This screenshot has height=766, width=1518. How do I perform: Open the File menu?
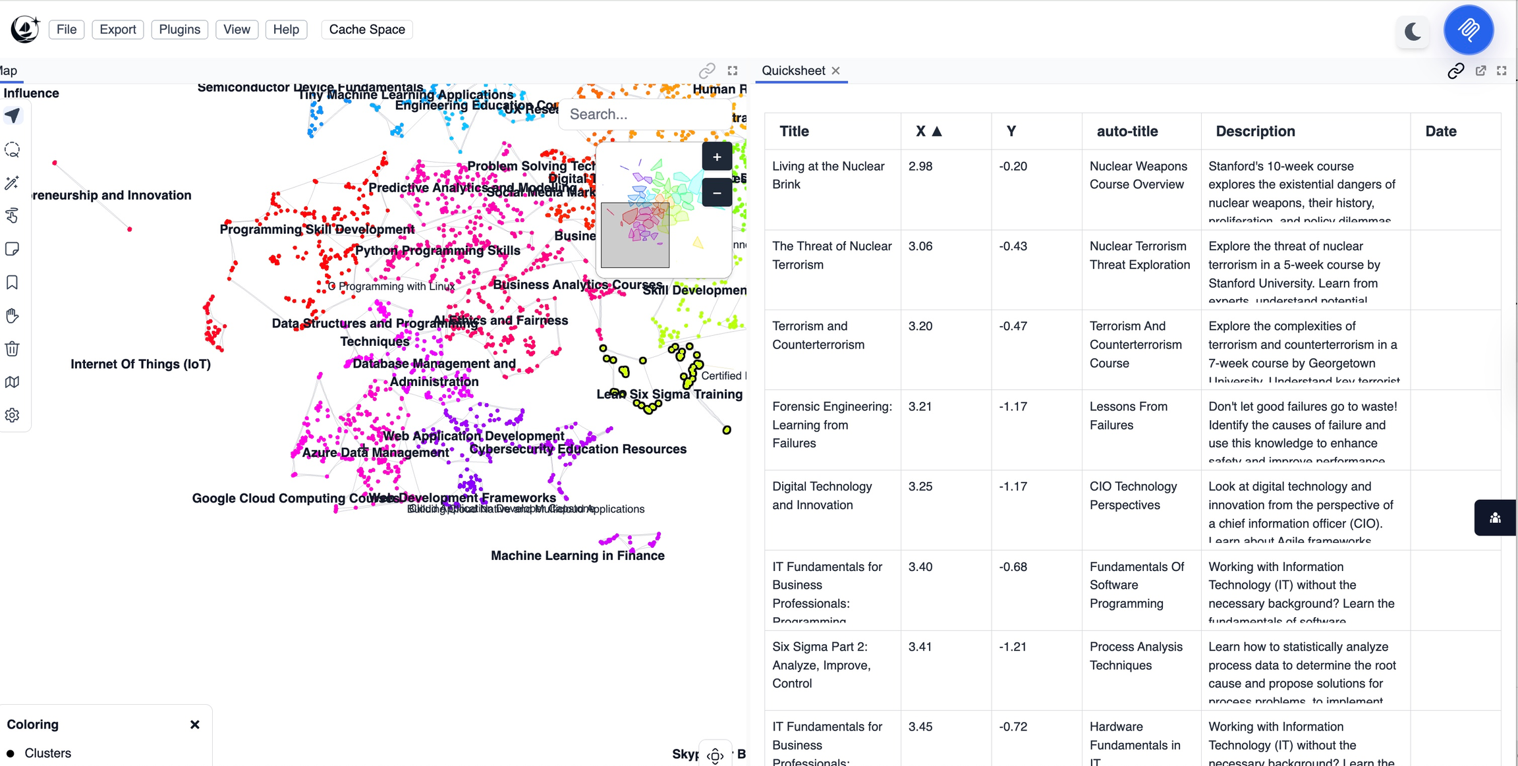click(x=66, y=29)
